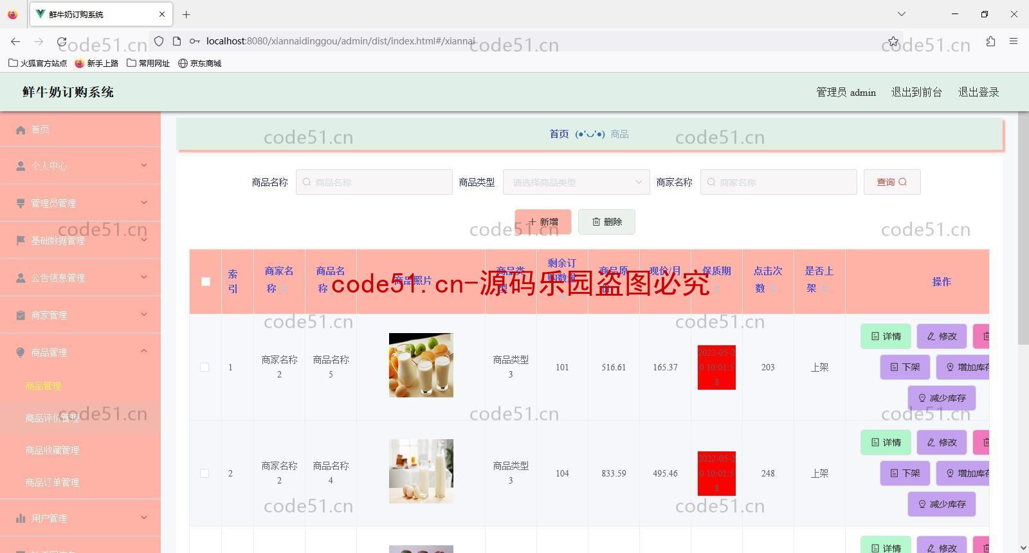Click the 查询 search button
Image resolution: width=1029 pixels, height=553 pixels.
coord(892,182)
